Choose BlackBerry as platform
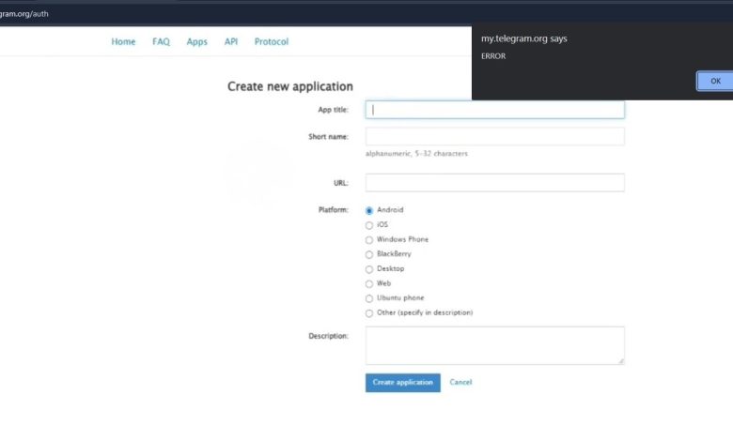 (369, 254)
